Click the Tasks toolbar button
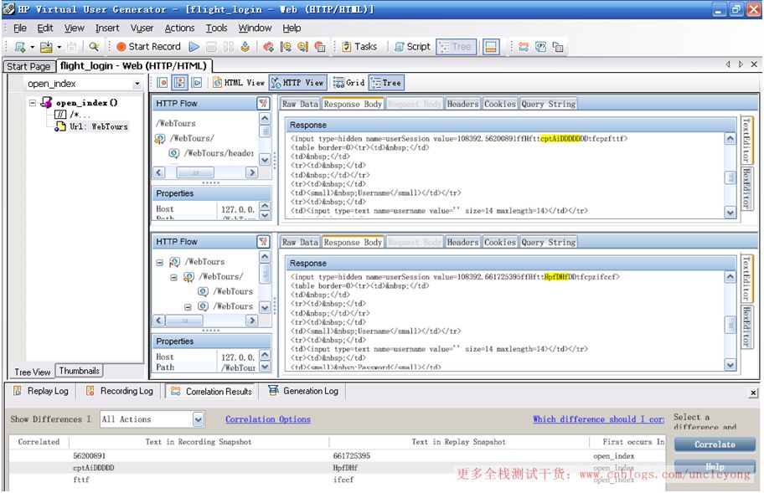Viewport: 764px width, 493px height. click(359, 47)
